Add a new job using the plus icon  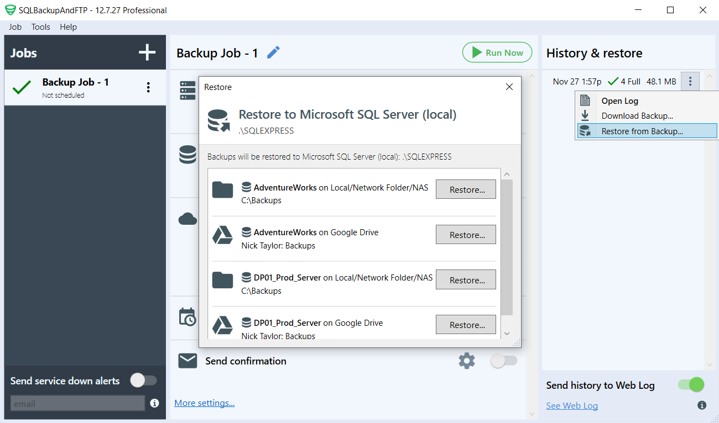(x=147, y=52)
